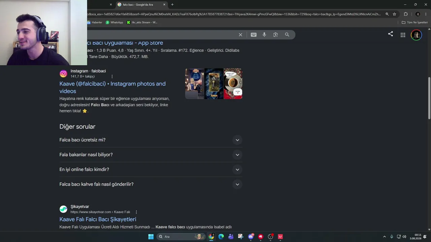This screenshot has height=242, width=431.
Task: Open the taskbar volume control
Action: (x=404, y=237)
